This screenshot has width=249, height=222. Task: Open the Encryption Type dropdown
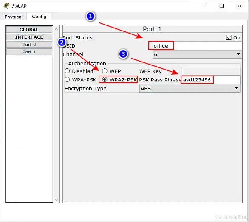tap(190, 88)
